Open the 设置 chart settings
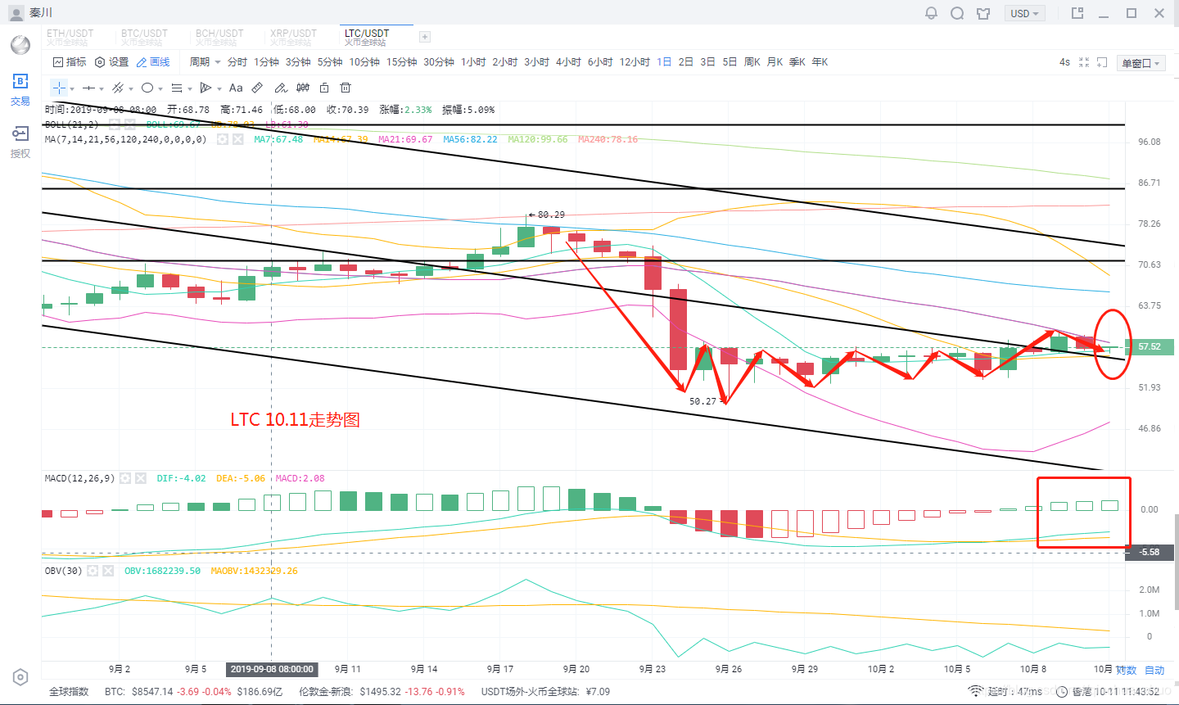The height and width of the screenshot is (705, 1179). coord(112,62)
